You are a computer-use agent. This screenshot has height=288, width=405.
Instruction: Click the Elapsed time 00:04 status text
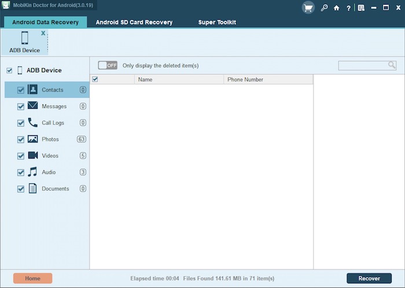[154, 278]
